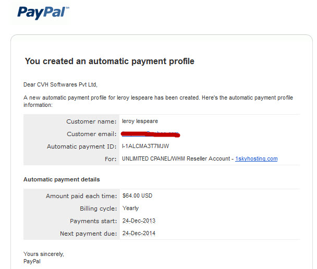This screenshot has width=317, height=269.
Task: Click the Next payment due date 24-Dec-2014
Action: (139, 233)
